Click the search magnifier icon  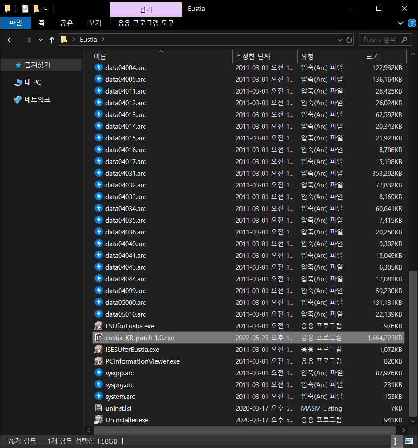pyautogui.click(x=404, y=40)
